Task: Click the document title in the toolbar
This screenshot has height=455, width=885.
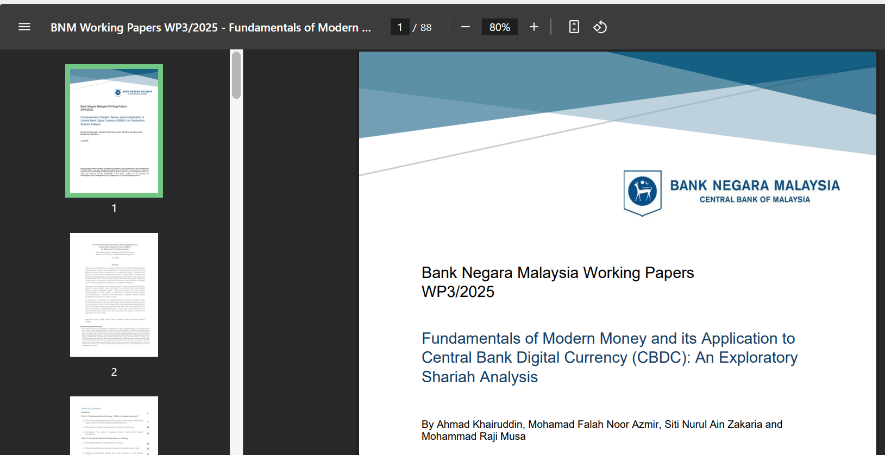Action: coord(210,27)
